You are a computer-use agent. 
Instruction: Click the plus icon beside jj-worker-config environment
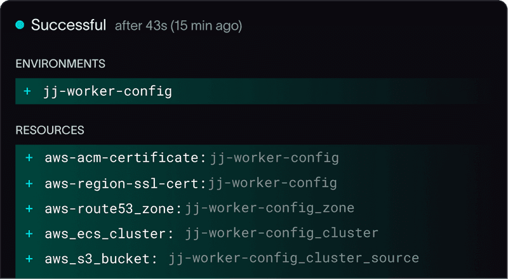pyautogui.click(x=27, y=91)
